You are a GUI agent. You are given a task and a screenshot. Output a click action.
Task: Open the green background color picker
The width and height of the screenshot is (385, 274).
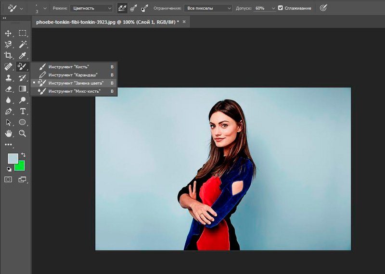coord(21,167)
